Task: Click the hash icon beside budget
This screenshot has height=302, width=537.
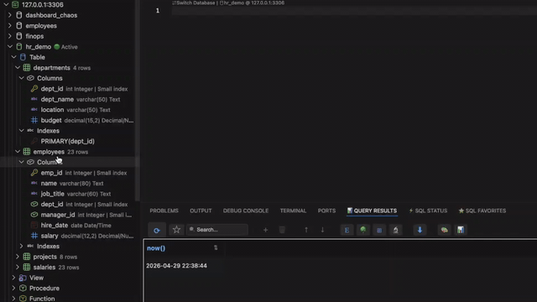Action: (34, 120)
